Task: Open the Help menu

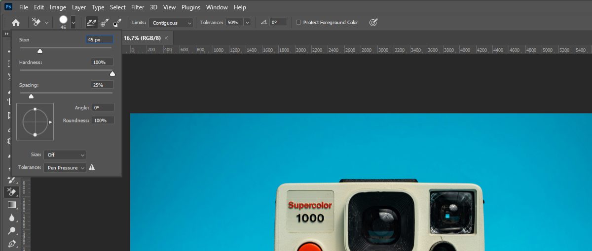Action: tap(240, 7)
